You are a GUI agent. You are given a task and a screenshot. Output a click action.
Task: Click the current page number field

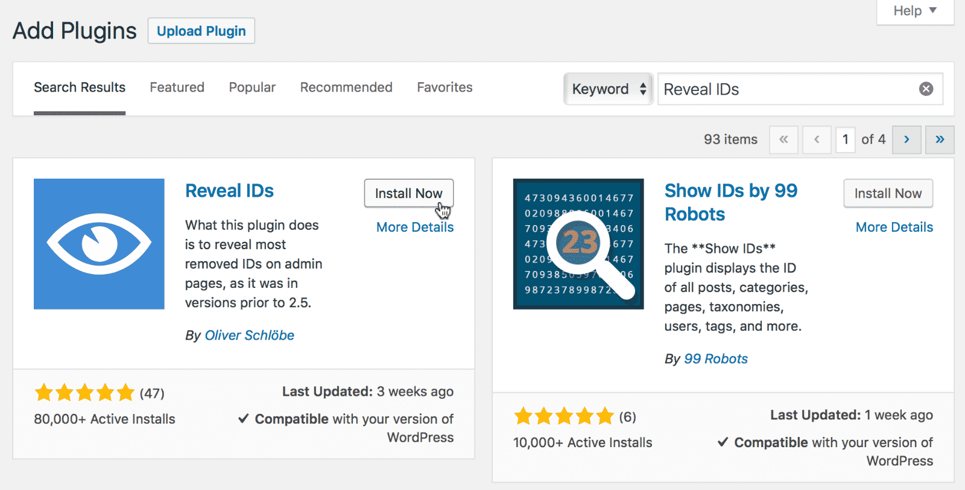(x=846, y=139)
